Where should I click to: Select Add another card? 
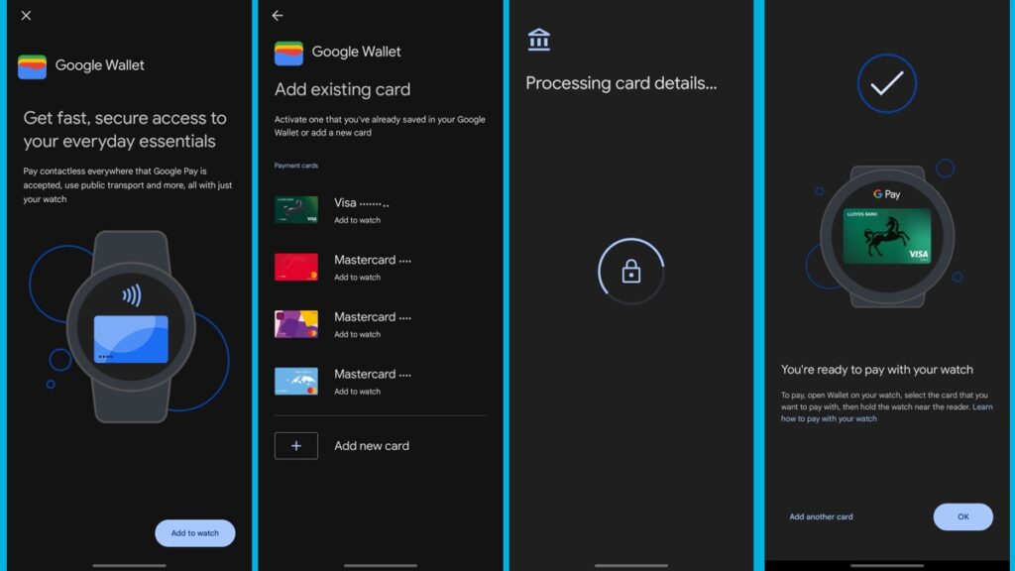[x=821, y=516]
